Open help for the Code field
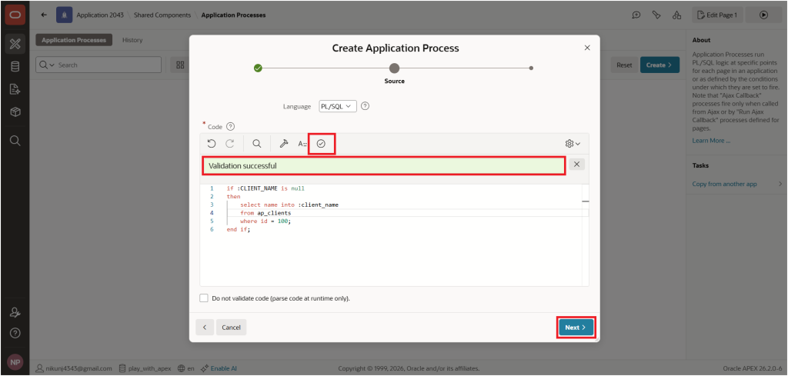Image resolution: width=788 pixels, height=376 pixels. click(231, 127)
